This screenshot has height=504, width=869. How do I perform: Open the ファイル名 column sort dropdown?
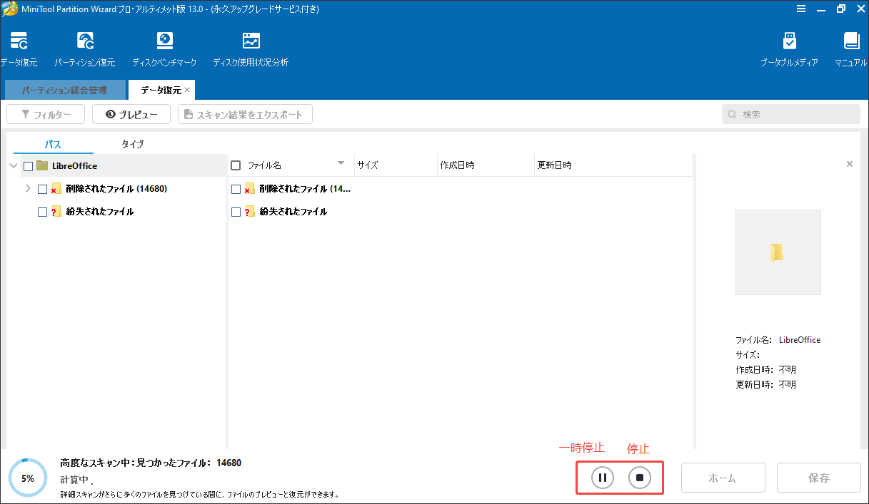pyautogui.click(x=341, y=163)
